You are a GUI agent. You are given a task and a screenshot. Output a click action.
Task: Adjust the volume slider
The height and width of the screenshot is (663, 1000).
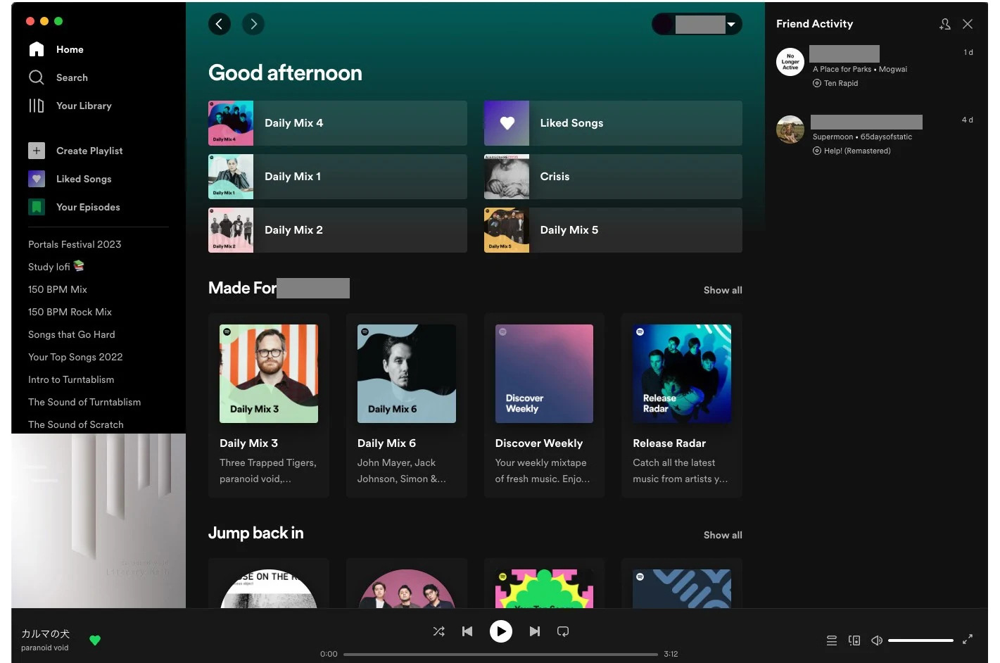920,640
